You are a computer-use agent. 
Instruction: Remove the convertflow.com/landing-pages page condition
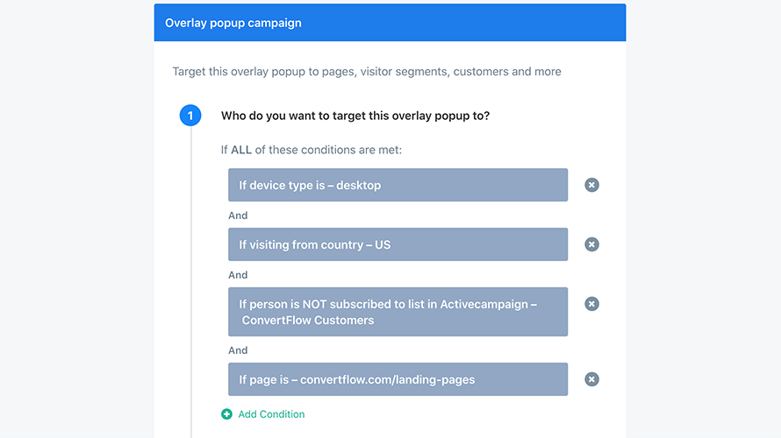pos(591,379)
